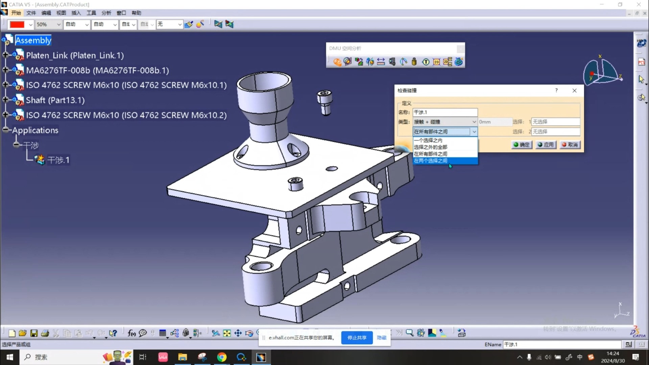
Task: Click the Measure Inertia weight icon
Action: 414,62
